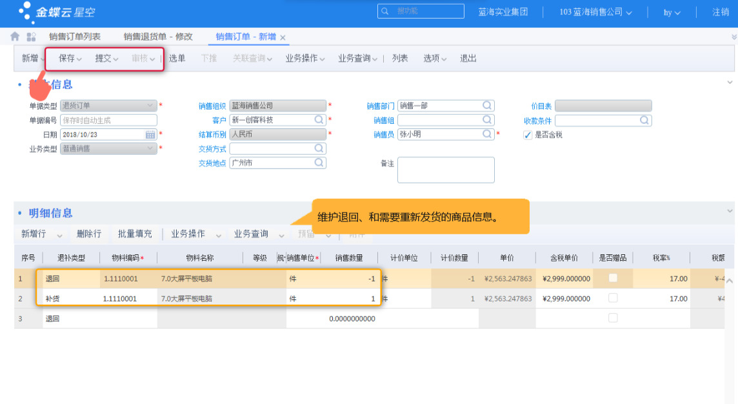738x404 pixels.
Task: Open the 收款条件 lookup magnifier
Action: (644, 120)
